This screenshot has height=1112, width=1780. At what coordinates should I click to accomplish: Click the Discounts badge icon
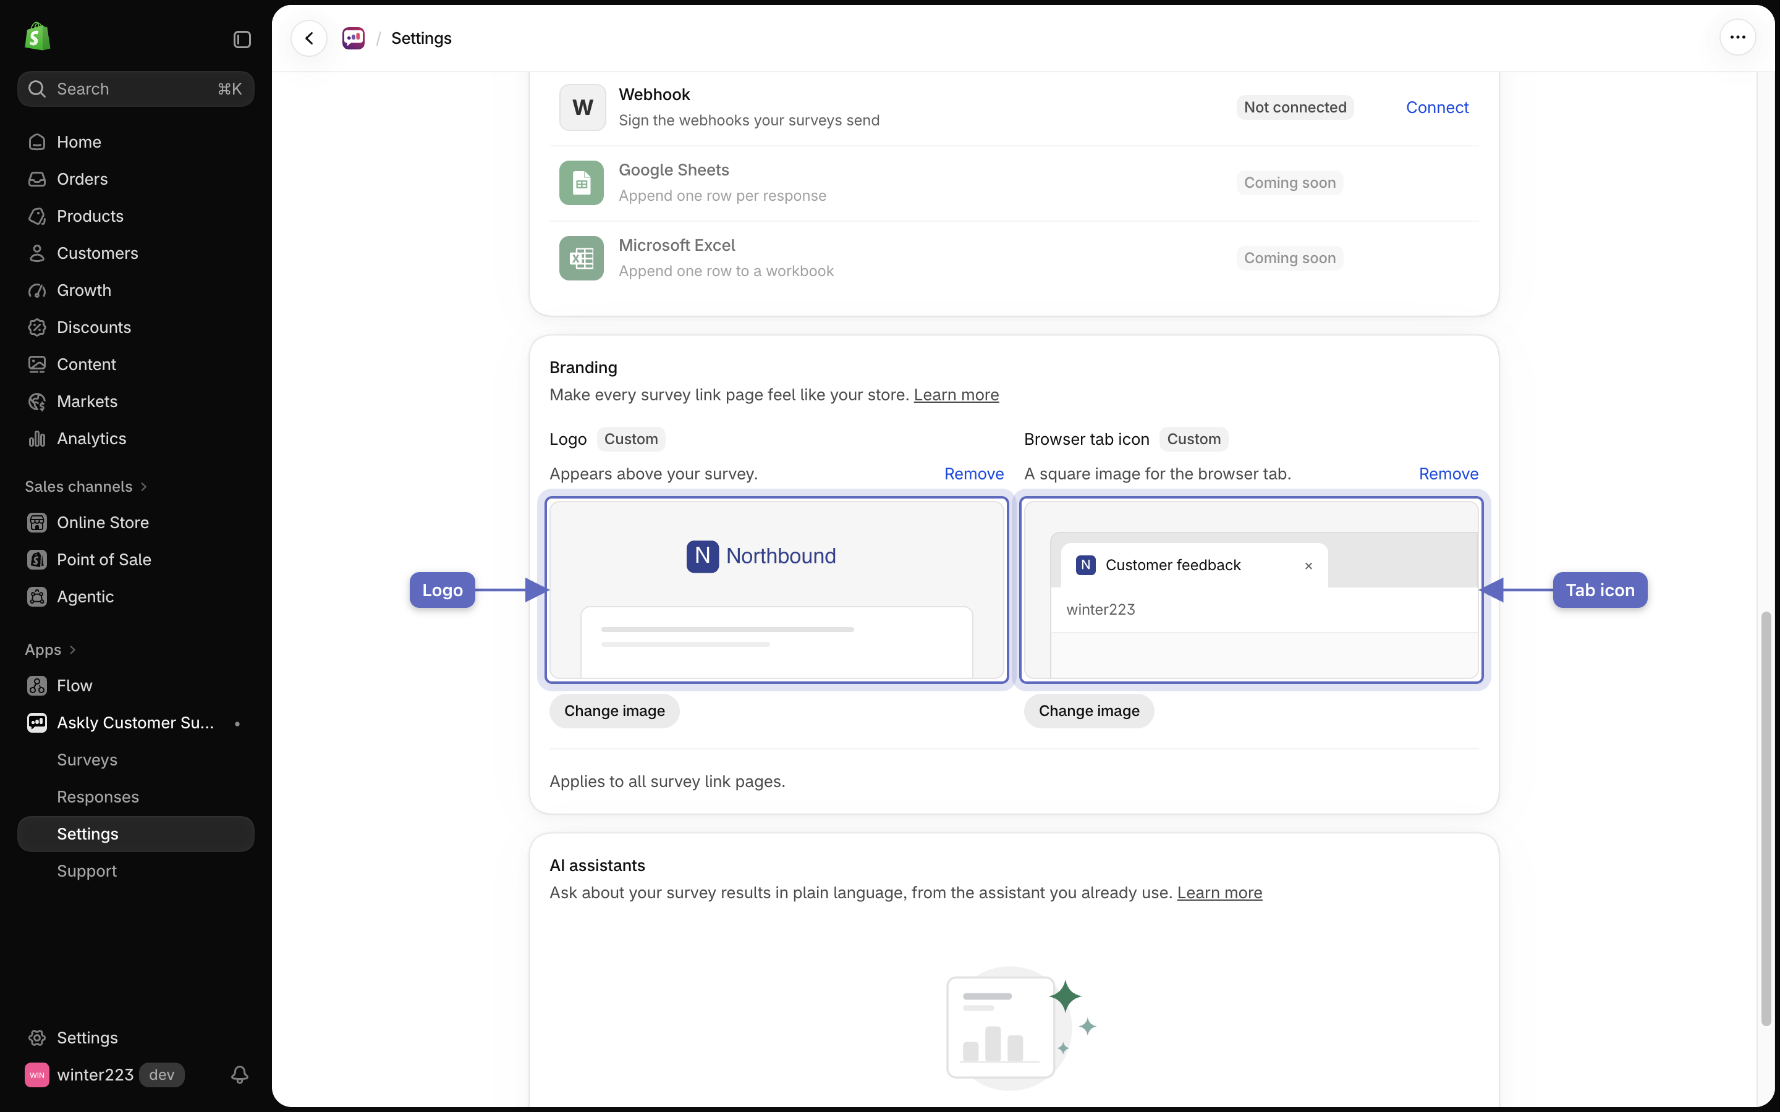coord(37,327)
